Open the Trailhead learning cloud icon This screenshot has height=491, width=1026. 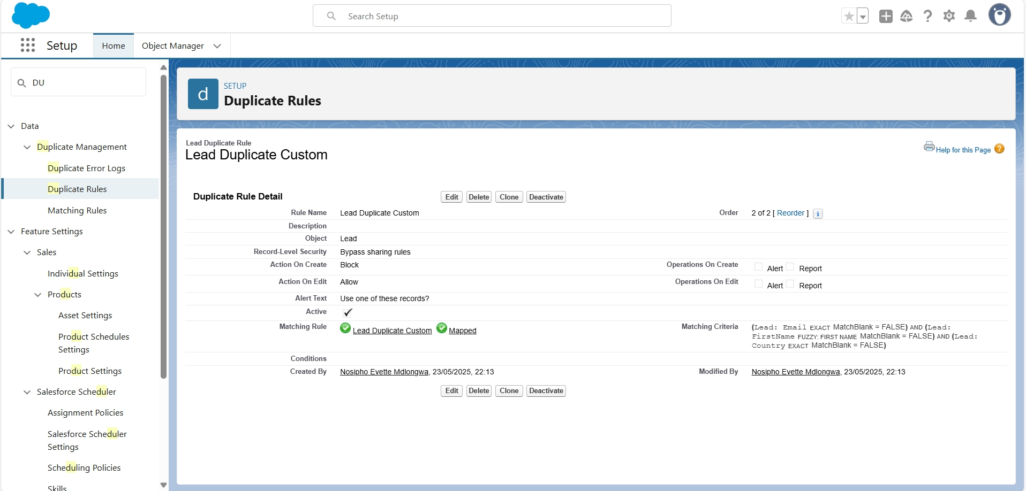pyautogui.click(x=907, y=16)
